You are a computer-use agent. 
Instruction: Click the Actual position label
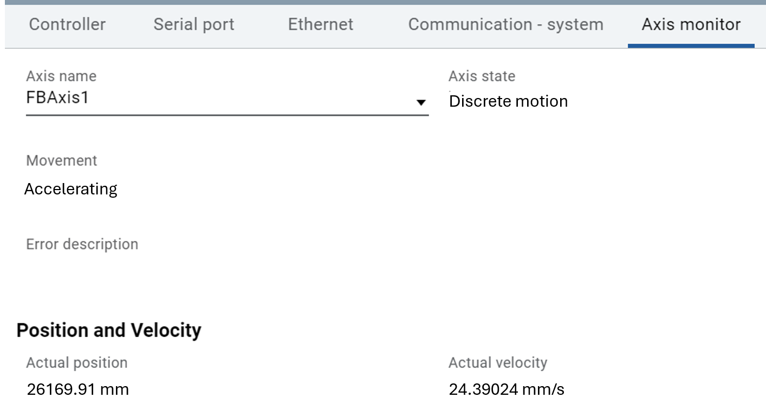click(77, 363)
